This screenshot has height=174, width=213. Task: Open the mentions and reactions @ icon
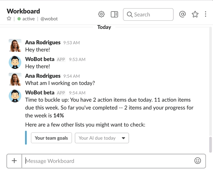point(183,14)
